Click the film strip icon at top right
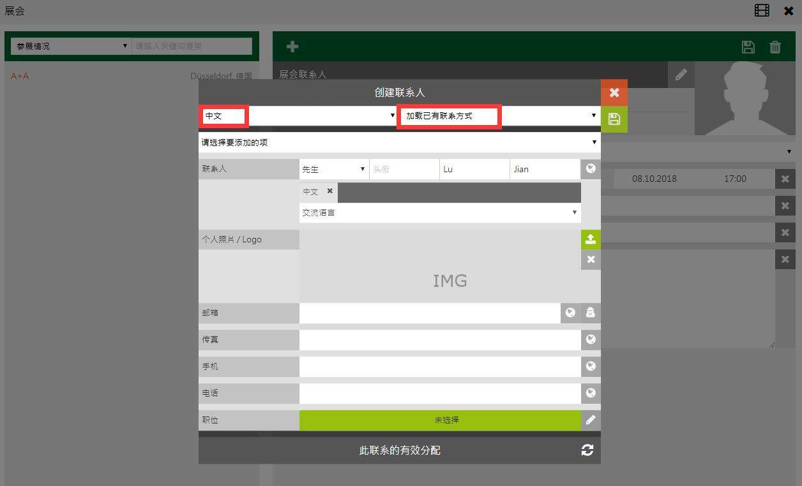The image size is (802, 486). point(762,11)
